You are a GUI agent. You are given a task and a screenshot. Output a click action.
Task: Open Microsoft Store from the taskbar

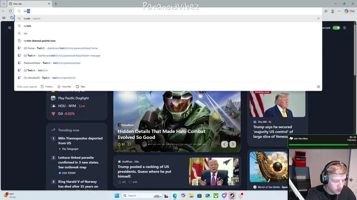coord(200,196)
